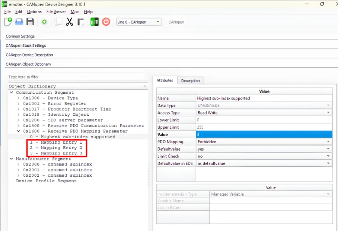This screenshot has height=232, width=338.
Task: Click the Save floppy disk icon
Action: pyautogui.click(x=30, y=22)
